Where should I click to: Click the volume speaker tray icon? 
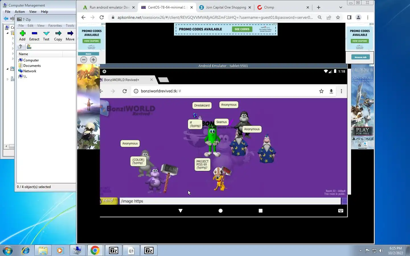pos(382,251)
